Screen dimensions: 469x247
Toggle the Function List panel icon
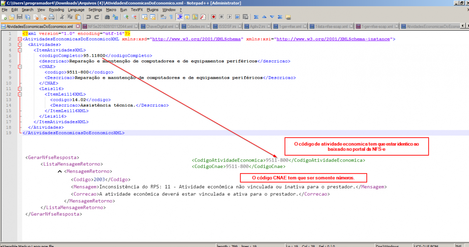point(203,17)
